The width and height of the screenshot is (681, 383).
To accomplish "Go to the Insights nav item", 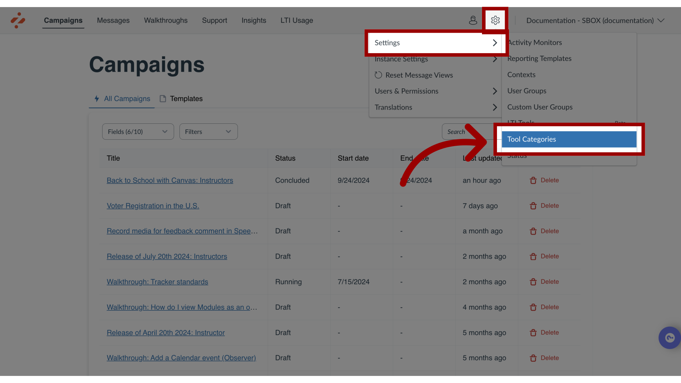I will coord(254,21).
